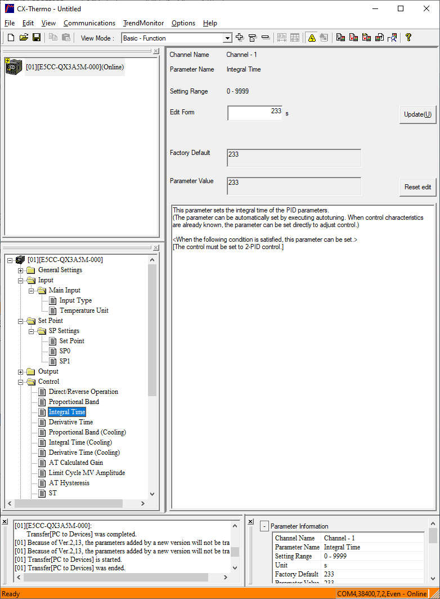
Task: Click the yellow warning triangle toolbar icon
Action: [312, 37]
